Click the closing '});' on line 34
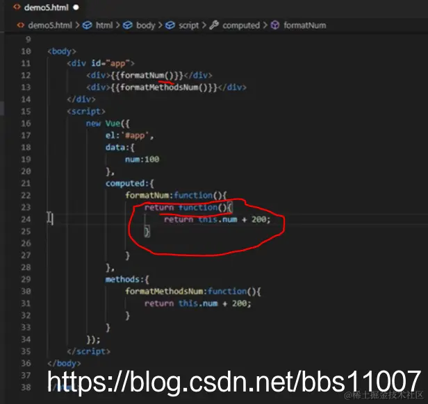This screenshot has width=428, height=404. pos(93,339)
